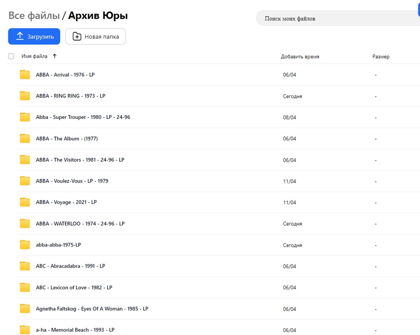Sort by the Размер column header
The image size is (420, 335).
pos(381,57)
